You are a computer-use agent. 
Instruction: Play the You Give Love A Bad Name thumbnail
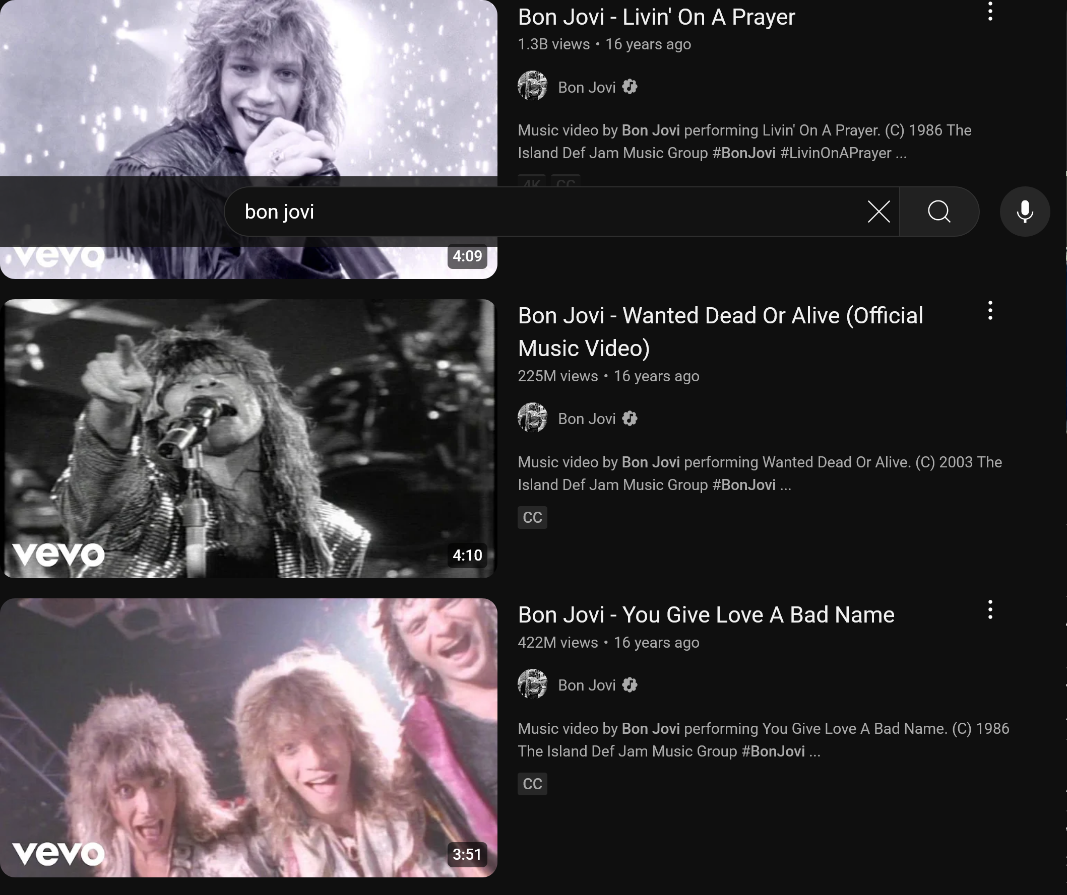[x=248, y=738]
